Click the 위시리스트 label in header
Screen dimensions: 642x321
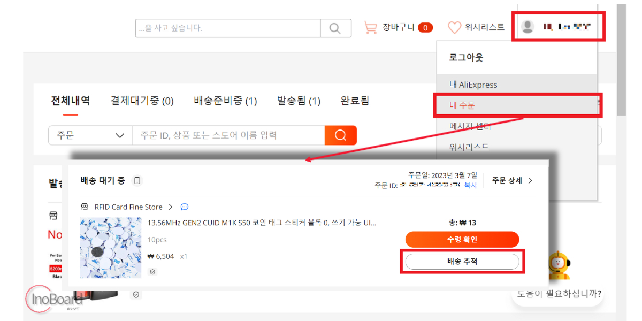click(485, 27)
